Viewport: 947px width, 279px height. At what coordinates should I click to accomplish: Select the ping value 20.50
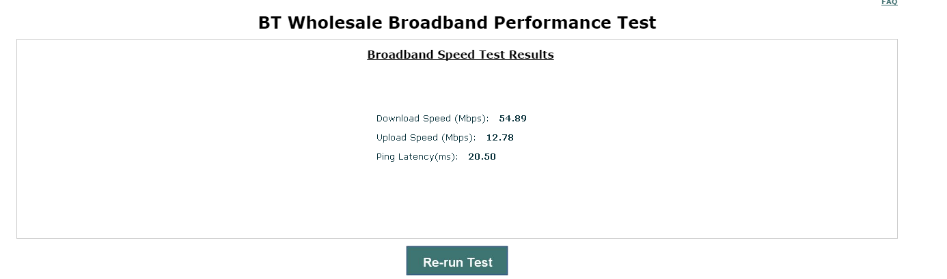pos(482,157)
